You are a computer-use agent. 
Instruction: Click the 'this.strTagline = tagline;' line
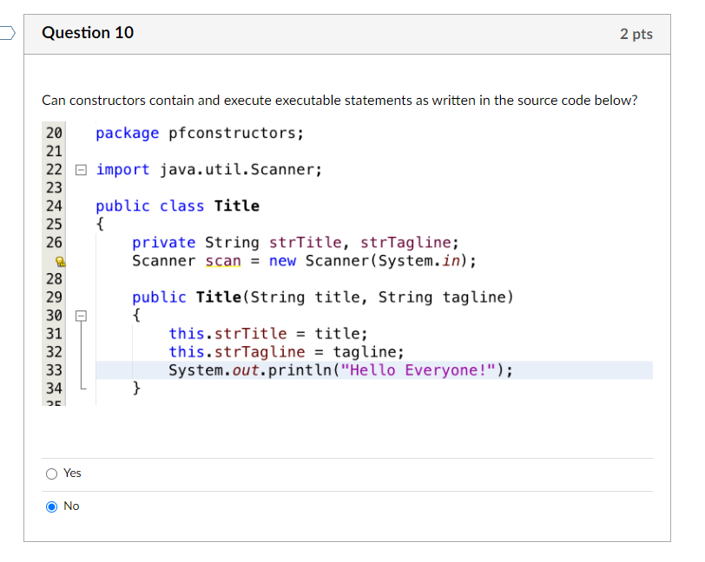(287, 352)
